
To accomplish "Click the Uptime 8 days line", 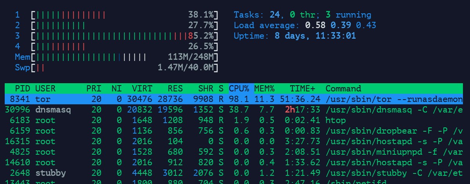I will point(295,36).
